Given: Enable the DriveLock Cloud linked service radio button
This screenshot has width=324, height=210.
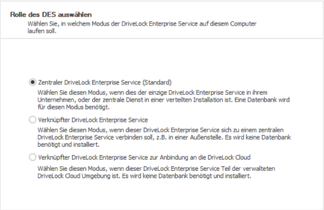Looking at the screenshot, I should [32, 157].
